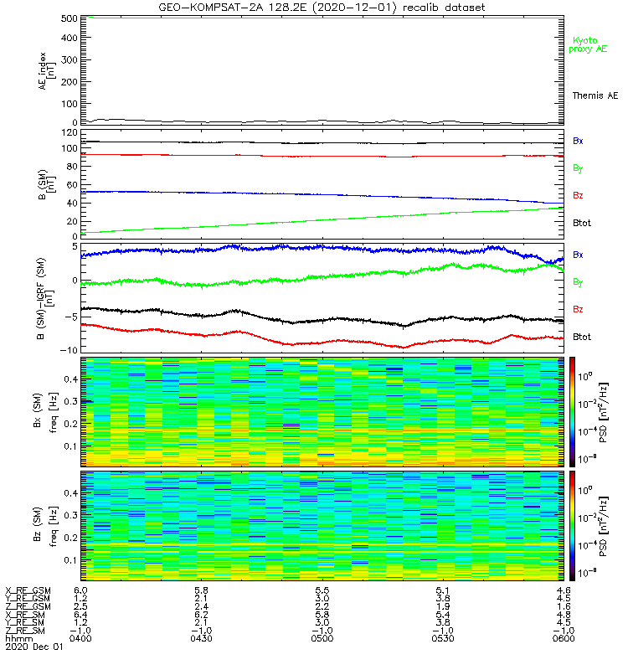Click the 0530 time axis label
Viewport: 628px width, 670px height.
pyautogui.click(x=443, y=638)
